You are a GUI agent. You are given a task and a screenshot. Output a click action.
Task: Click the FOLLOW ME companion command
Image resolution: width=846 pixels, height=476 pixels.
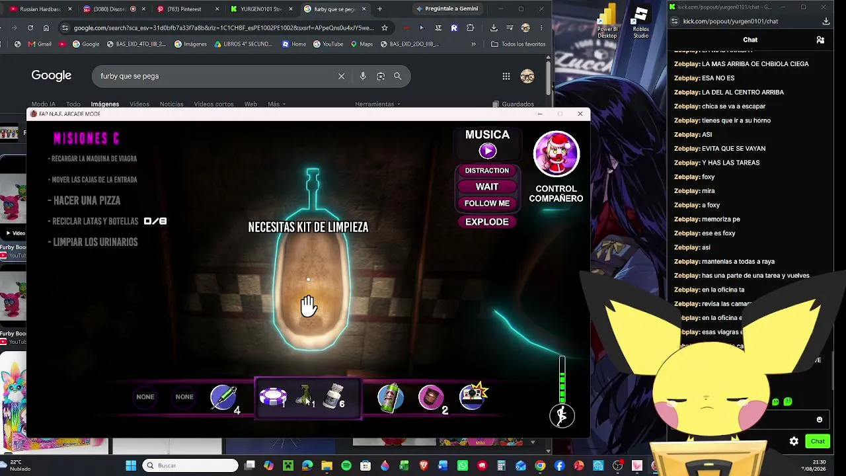[x=487, y=204]
